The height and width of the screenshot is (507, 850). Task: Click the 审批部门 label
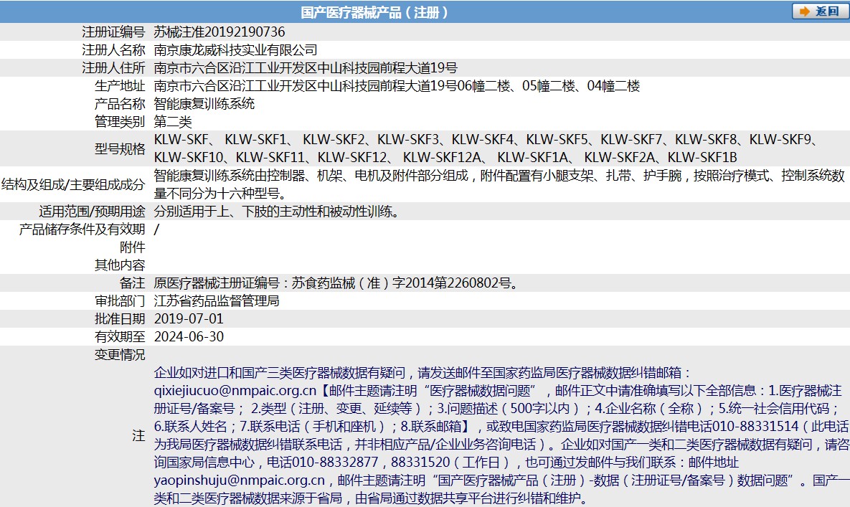click(120, 300)
